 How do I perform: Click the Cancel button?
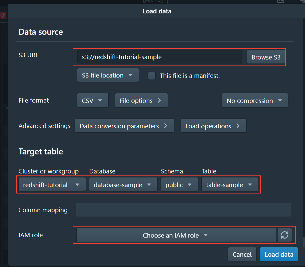[242, 254]
